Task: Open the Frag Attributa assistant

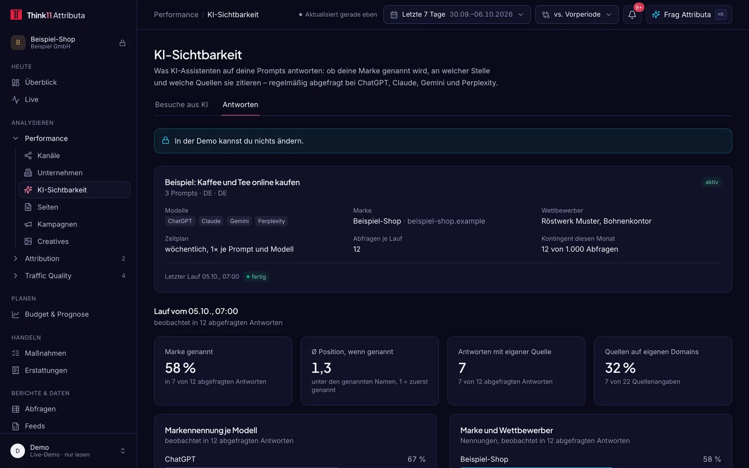Action: [689, 15]
